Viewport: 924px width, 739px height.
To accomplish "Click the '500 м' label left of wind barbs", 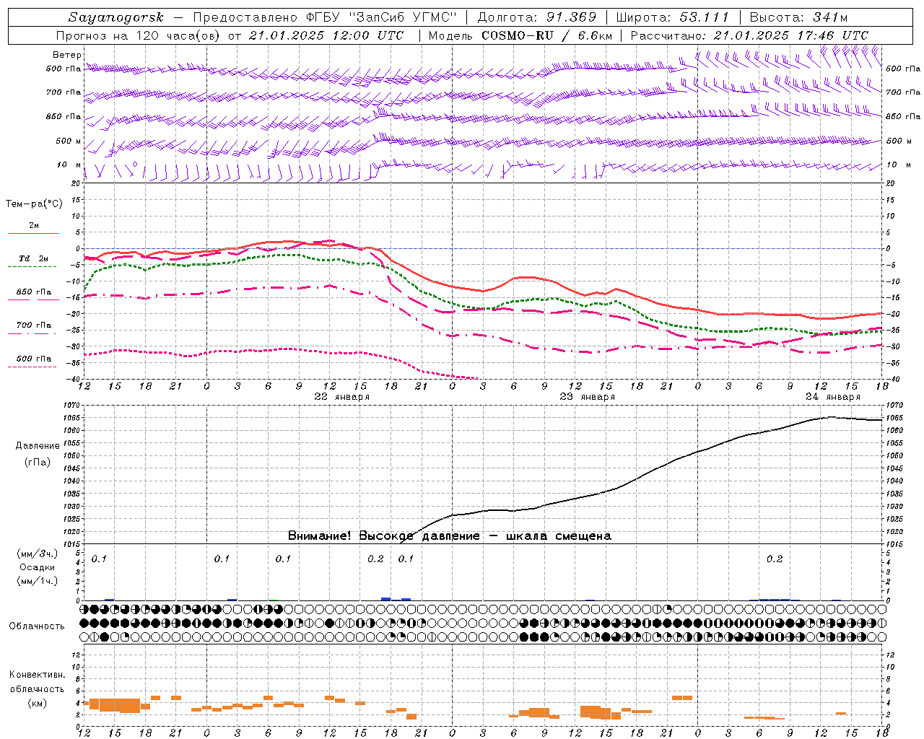I will coord(69,141).
